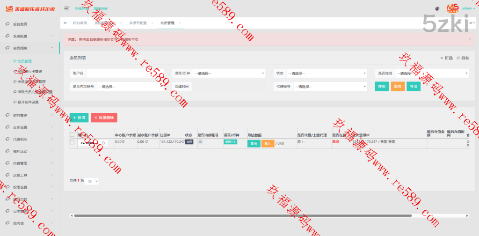Image resolution: width=479 pixels, height=236 pixels.
Task: Click the IP address 134.122.170.247 cell
Action: (x=172, y=142)
